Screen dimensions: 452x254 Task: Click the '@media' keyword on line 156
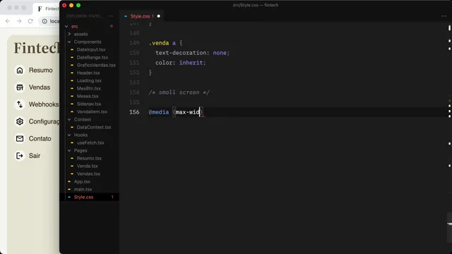(x=158, y=112)
